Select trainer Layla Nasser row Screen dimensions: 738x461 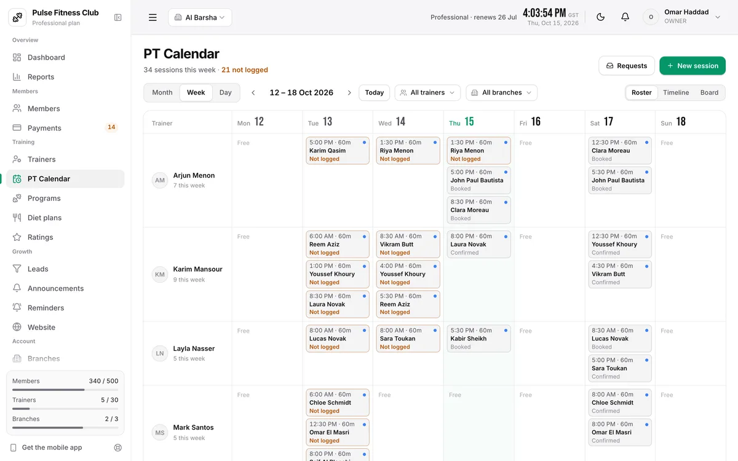(x=188, y=353)
